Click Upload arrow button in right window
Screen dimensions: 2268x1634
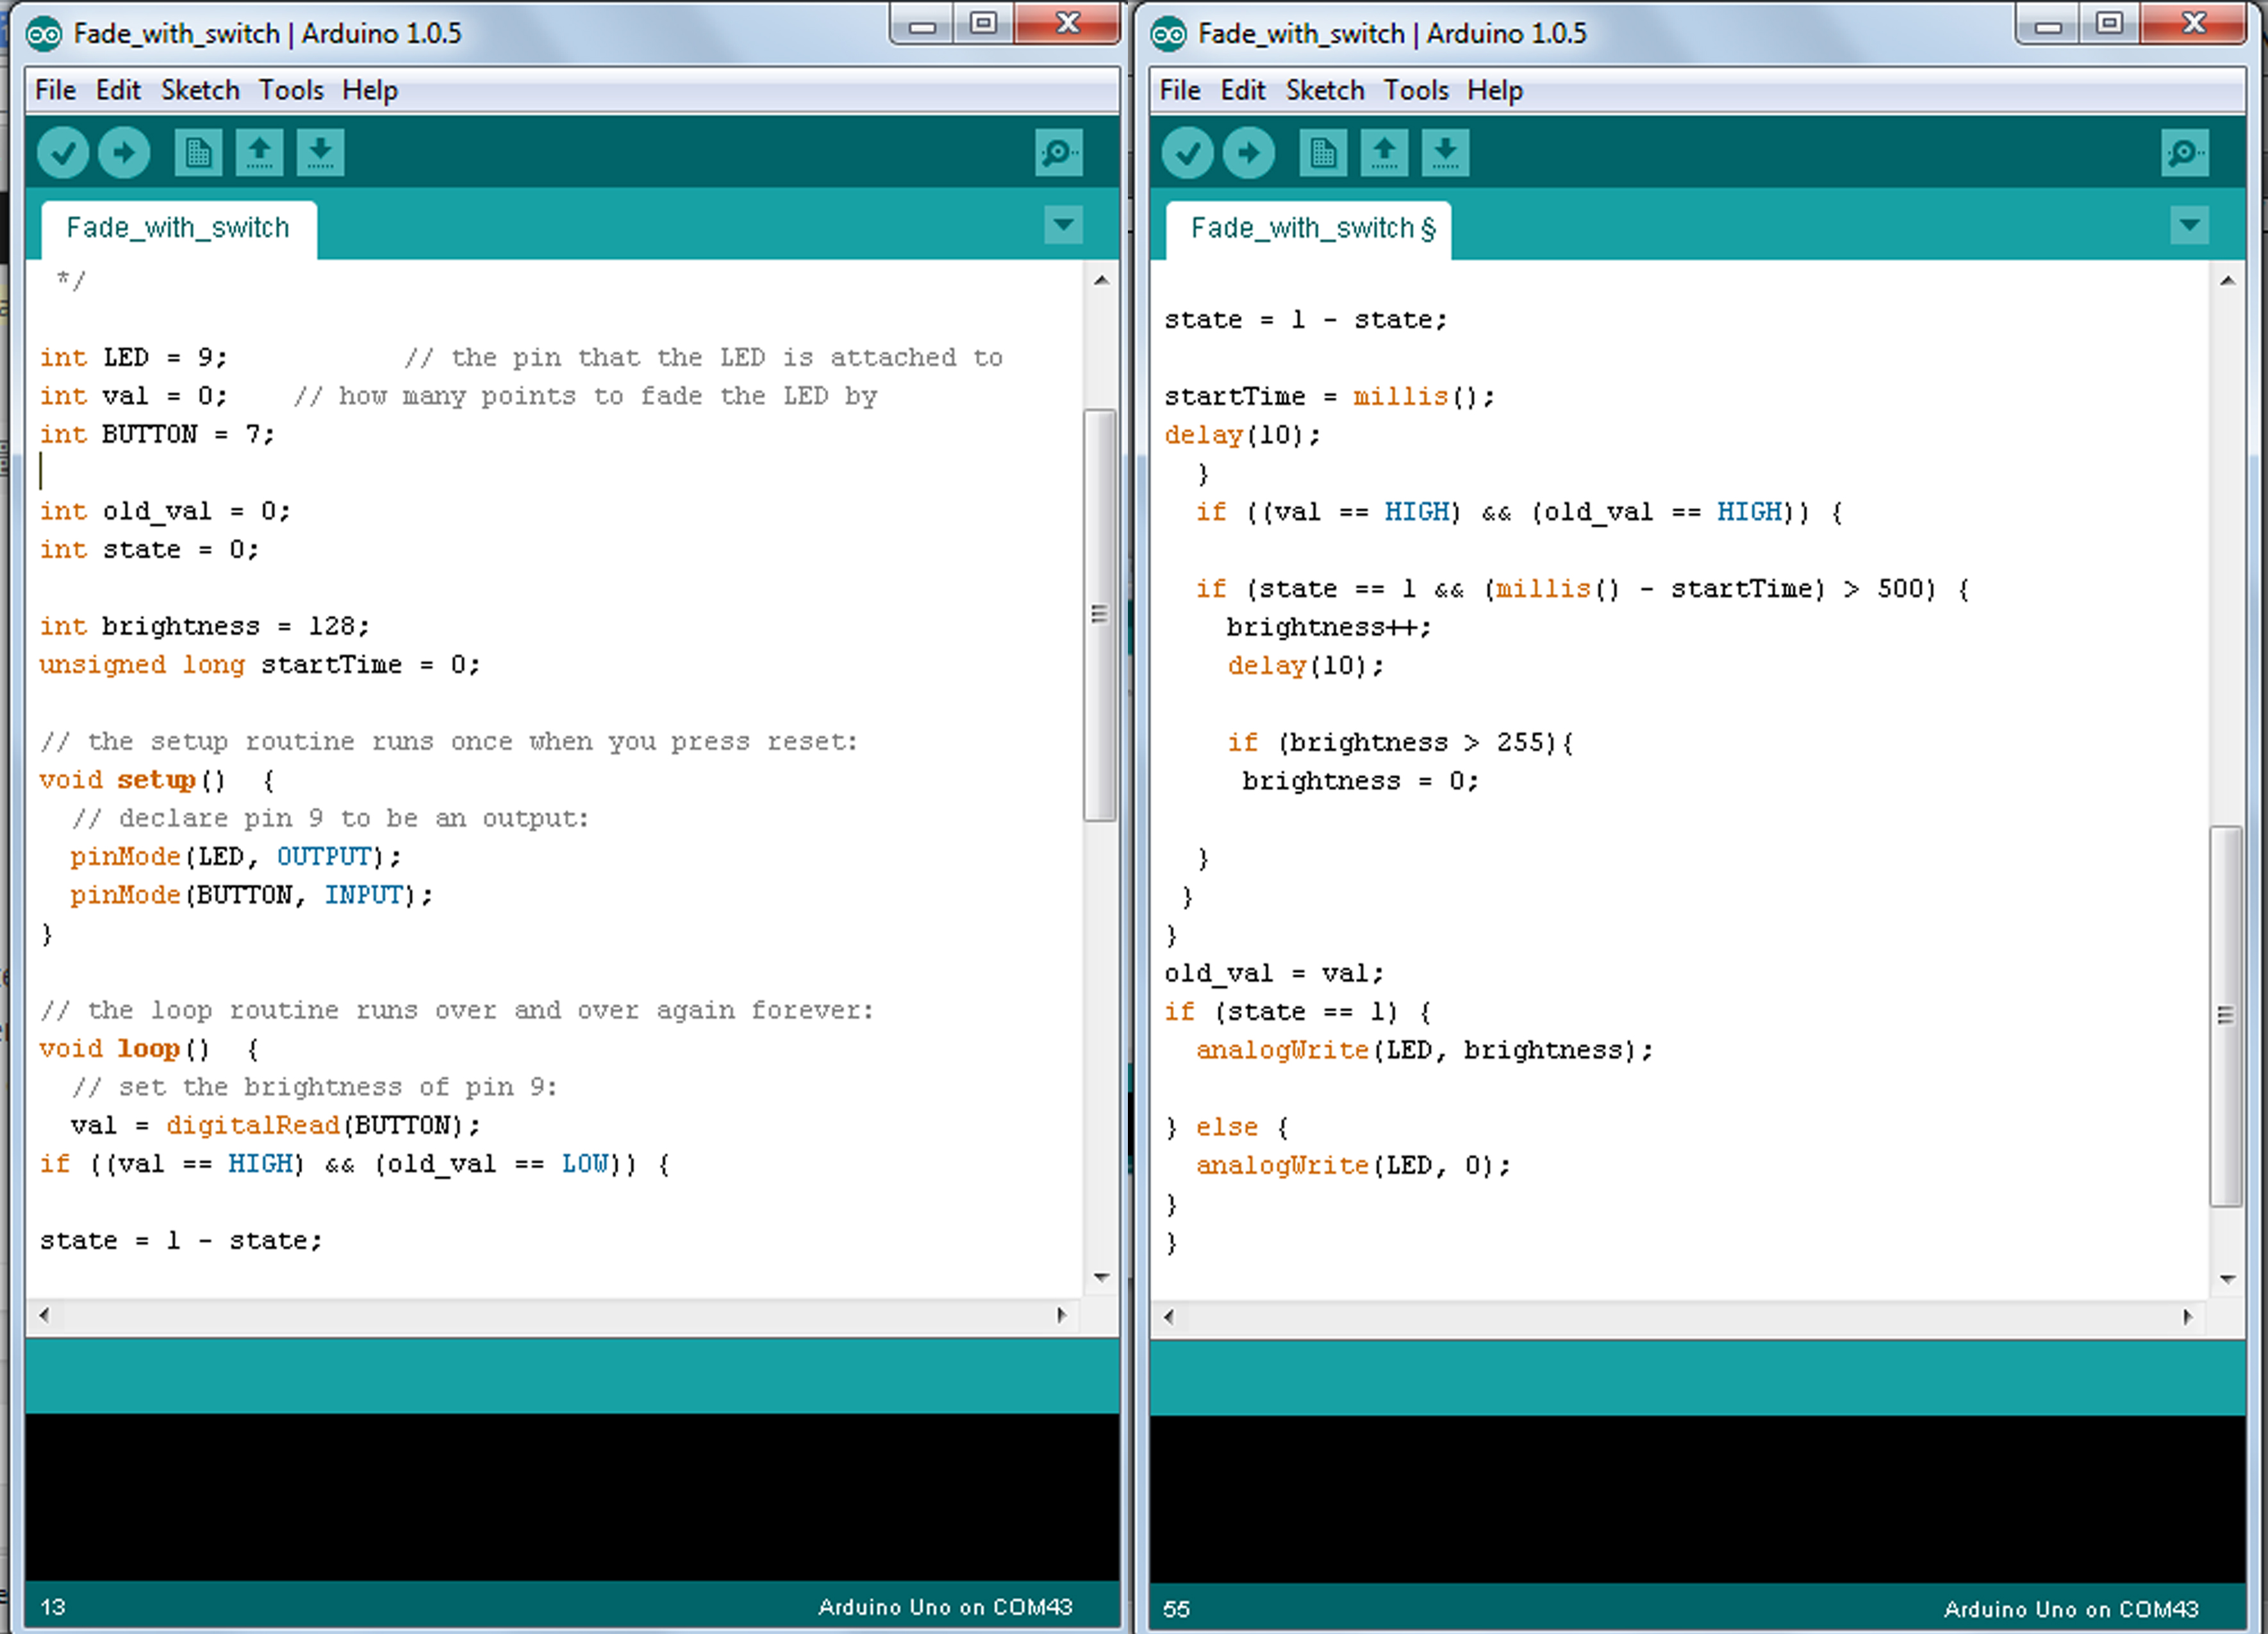pyautogui.click(x=1248, y=153)
